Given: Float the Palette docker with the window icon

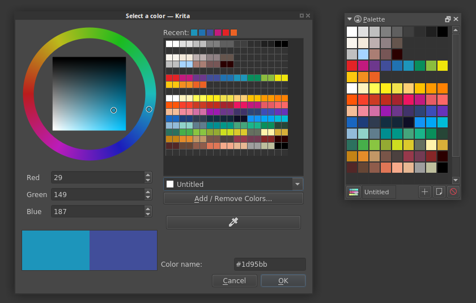Looking at the screenshot, I should coord(448,19).
